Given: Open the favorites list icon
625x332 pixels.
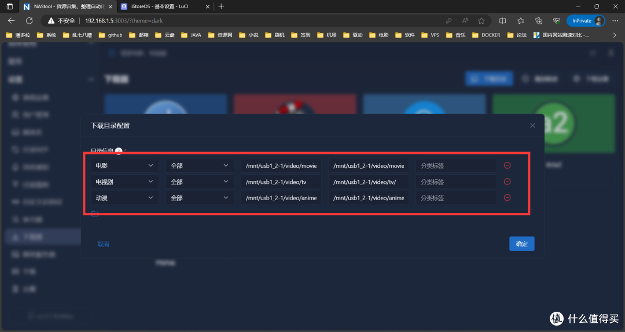Looking at the screenshot, I should tap(521, 21).
